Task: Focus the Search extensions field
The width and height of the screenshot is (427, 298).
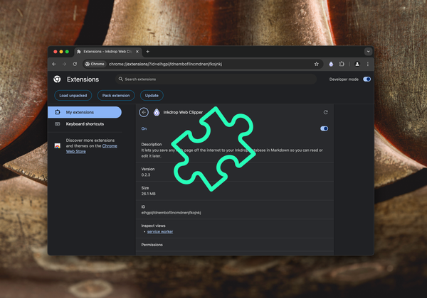Action: tap(216, 79)
